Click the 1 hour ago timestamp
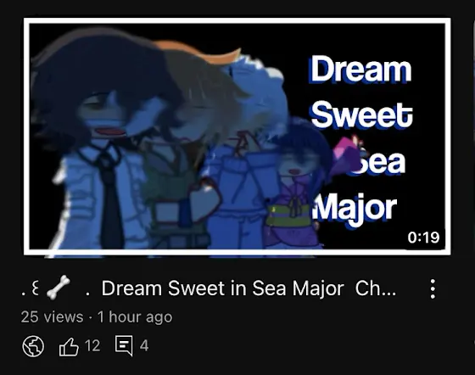The width and height of the screenshot is (475, 375). 135,317
